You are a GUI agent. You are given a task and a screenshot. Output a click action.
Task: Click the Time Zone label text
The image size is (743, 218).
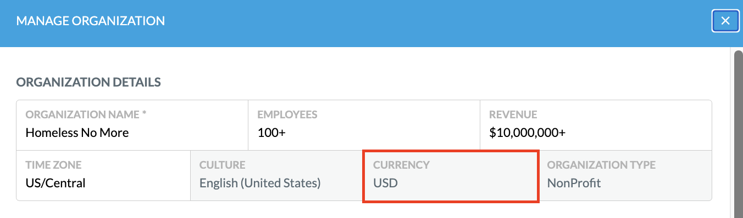click(x=53, y=165)
